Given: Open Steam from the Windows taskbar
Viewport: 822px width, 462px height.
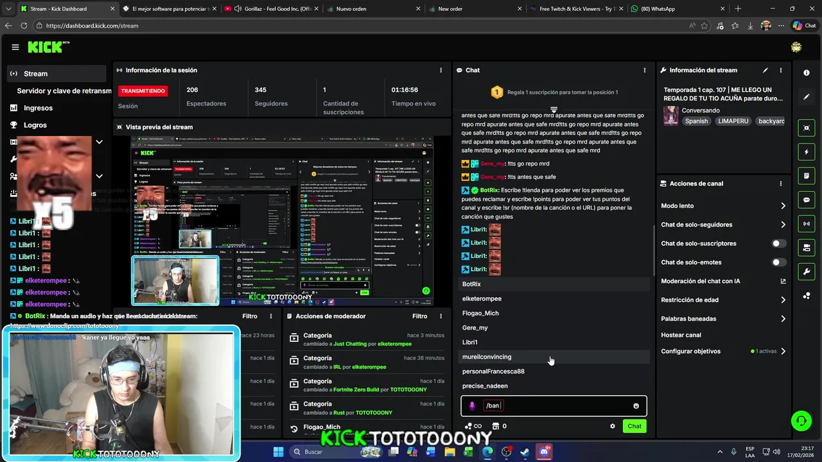Looking at the screenshot, I should click(525, 452).
